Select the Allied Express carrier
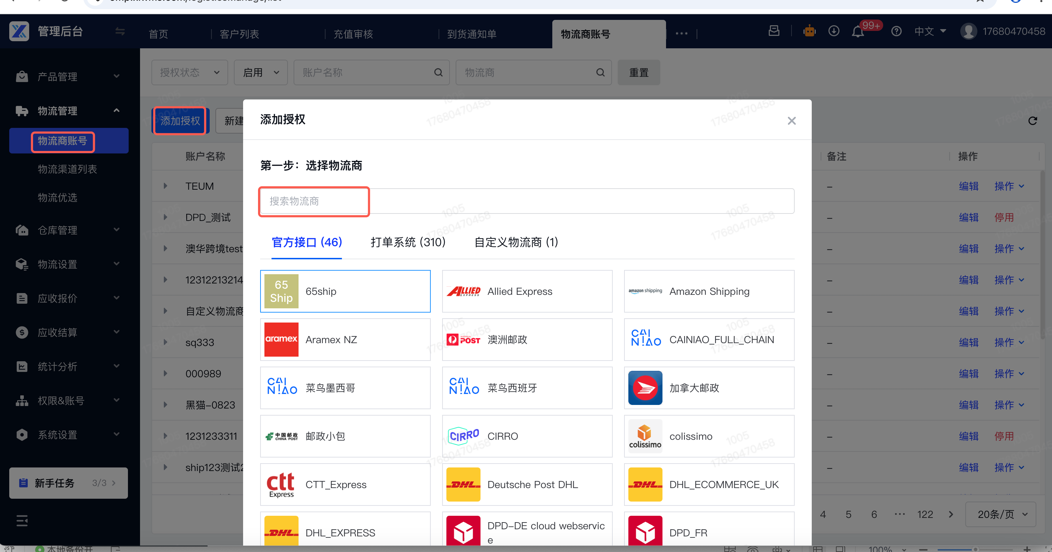1052x552 pixels. click(x=527, y=292)
